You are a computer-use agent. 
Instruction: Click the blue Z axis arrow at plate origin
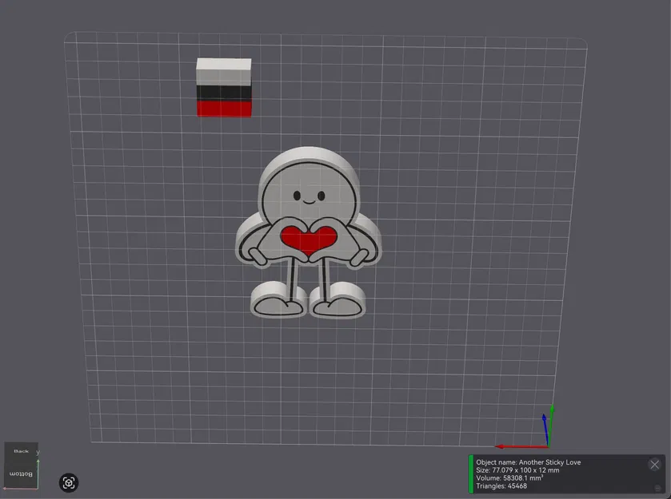pyautogui.click(x=545, y=429)
